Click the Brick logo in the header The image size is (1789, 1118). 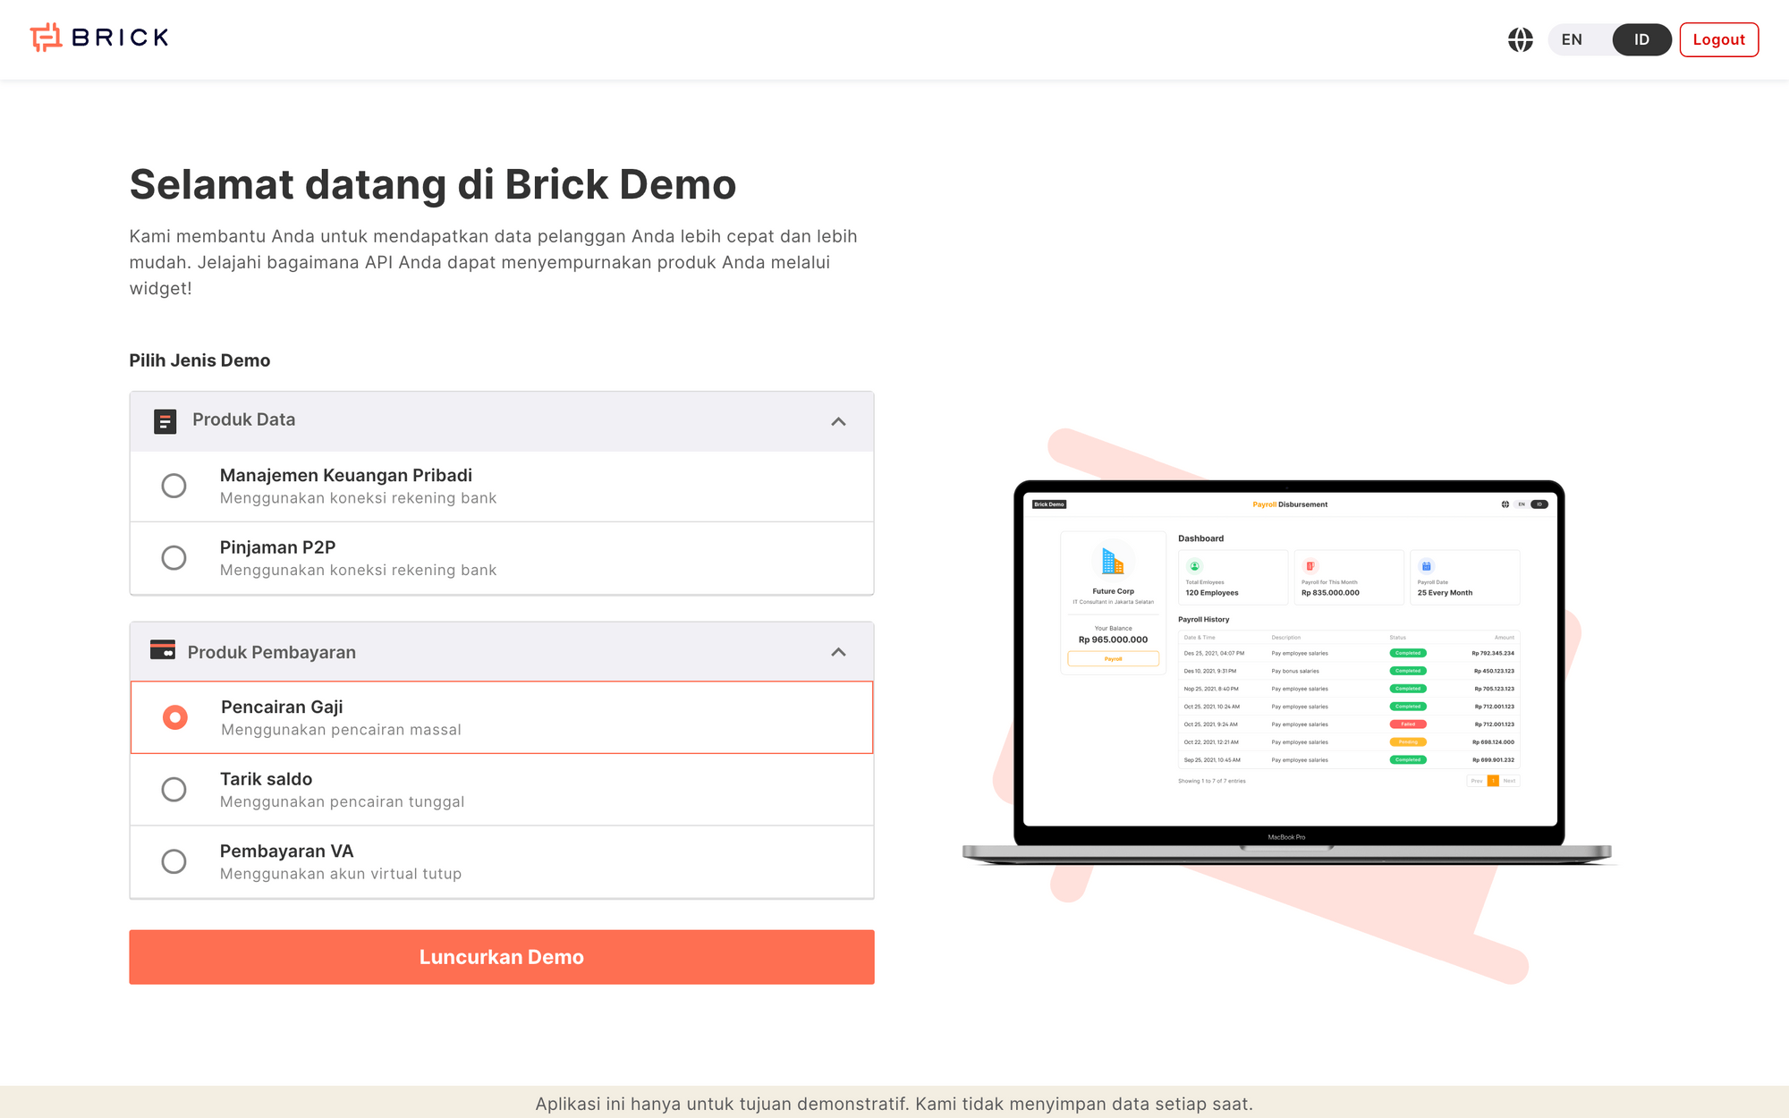[x=98, y=38]
